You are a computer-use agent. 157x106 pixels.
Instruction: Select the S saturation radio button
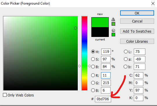tap(93, 59)
